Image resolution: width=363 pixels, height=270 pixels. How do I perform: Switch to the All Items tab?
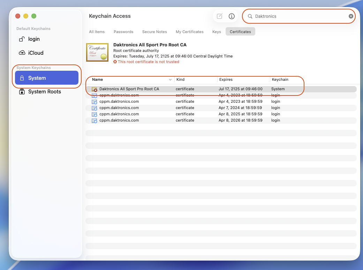click(97, 32)
